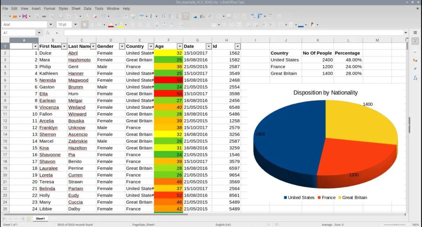Click the chart title Disposition by Nationality

click(x=325, y=93)
